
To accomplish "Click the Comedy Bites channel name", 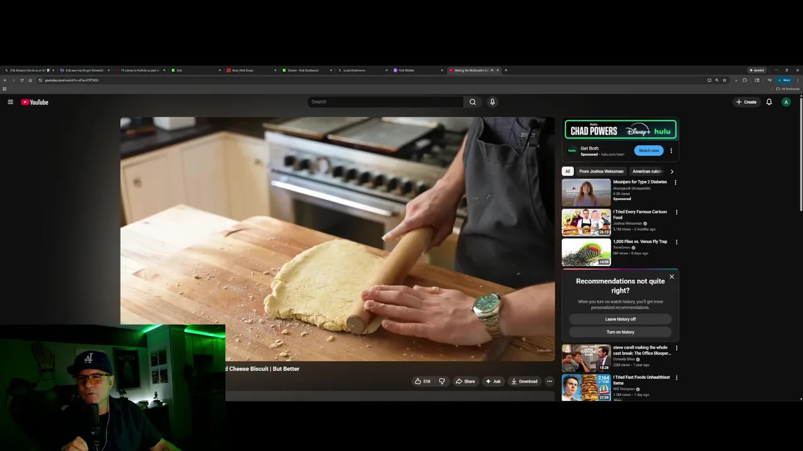I will (x=624, y=360).
